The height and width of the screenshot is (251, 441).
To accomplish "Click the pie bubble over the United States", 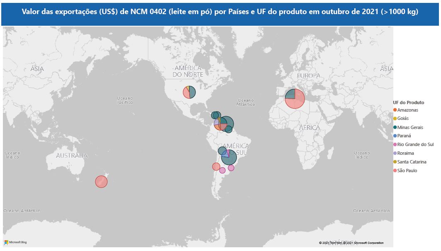I will [189, 92].
